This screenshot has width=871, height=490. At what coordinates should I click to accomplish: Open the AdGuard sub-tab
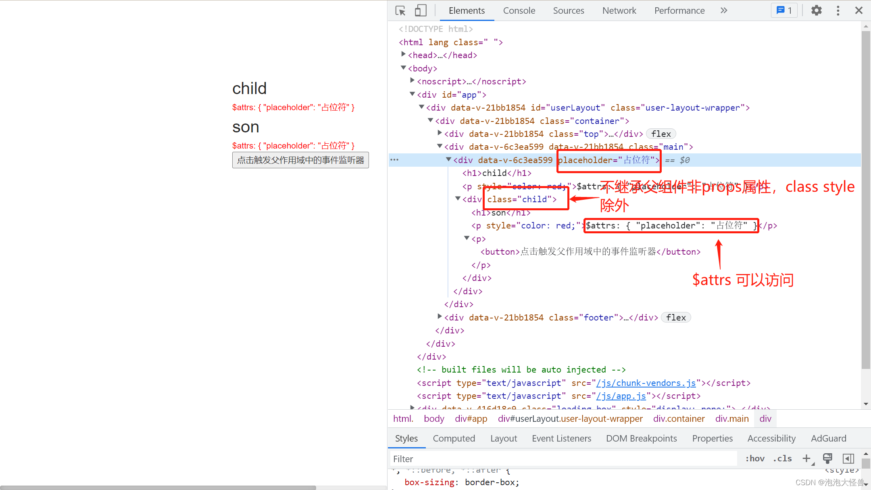tap(828, 438)
